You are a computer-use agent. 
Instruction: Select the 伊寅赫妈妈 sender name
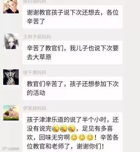point(35,108)
